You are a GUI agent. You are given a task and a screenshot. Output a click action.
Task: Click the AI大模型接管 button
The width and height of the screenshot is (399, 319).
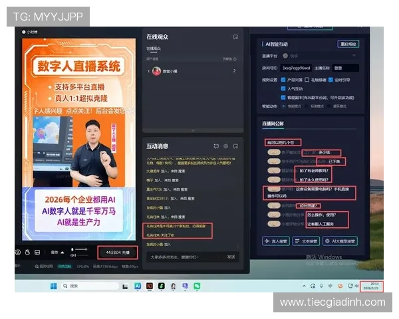pos(340,241)
